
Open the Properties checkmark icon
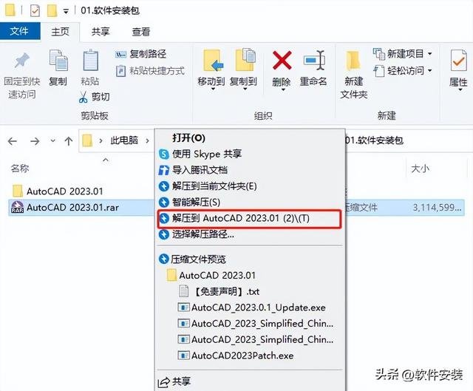click(x=458, y=61)
